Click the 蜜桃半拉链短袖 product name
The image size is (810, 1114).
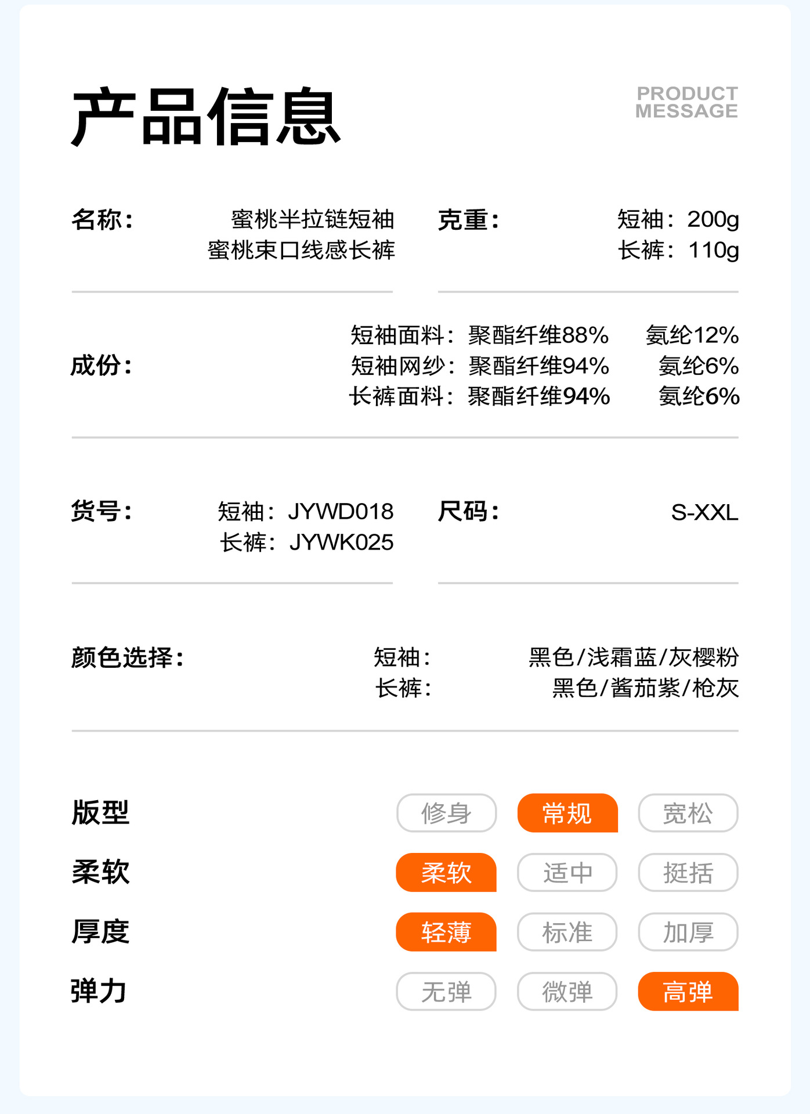tap(313, 219)
